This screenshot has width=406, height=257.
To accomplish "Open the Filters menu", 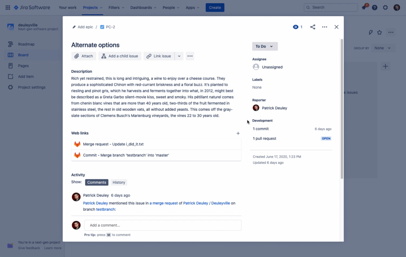I will (116, 7).
